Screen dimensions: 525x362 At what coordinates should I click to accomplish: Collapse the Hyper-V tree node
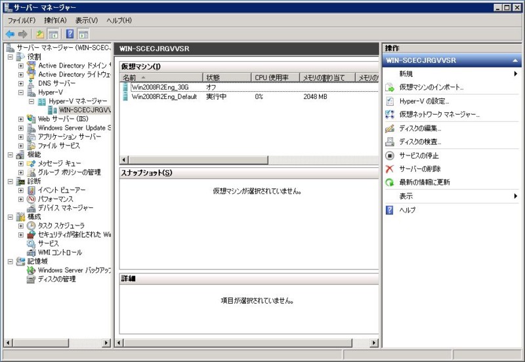coord(21,92)
